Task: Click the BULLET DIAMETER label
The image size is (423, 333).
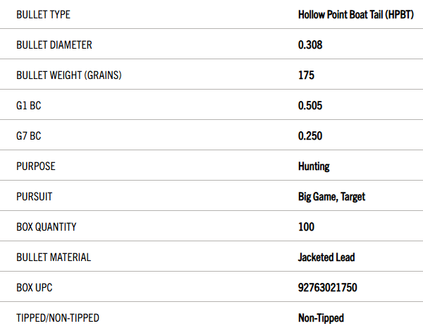Action: click(54, 45)
